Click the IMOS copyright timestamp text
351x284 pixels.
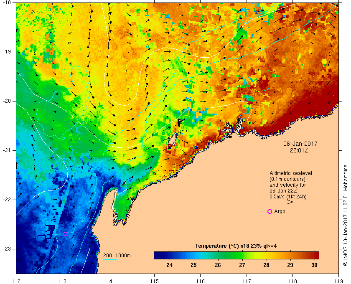coord(346,215)
